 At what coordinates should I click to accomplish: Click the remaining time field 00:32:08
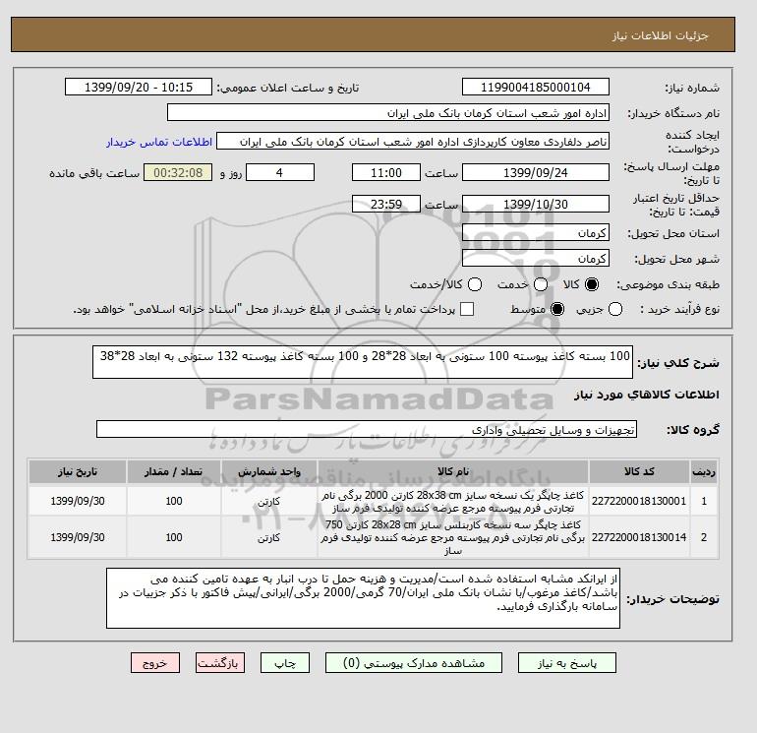178,172
